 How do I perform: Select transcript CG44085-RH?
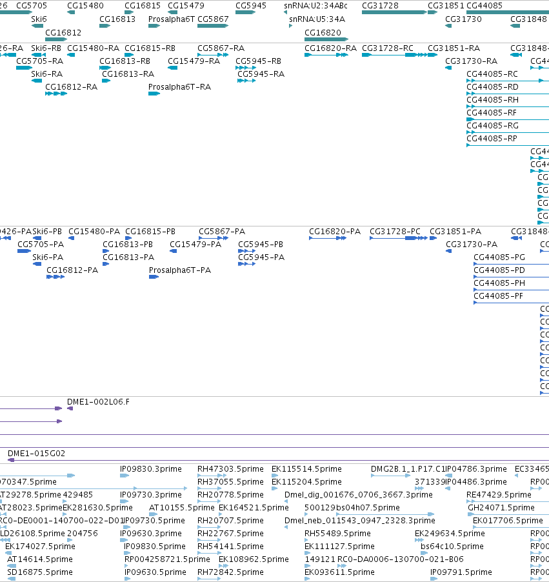click(x=492, y=100)
